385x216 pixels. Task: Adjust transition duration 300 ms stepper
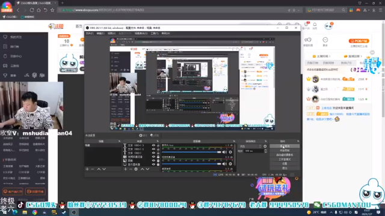(265, 151)
